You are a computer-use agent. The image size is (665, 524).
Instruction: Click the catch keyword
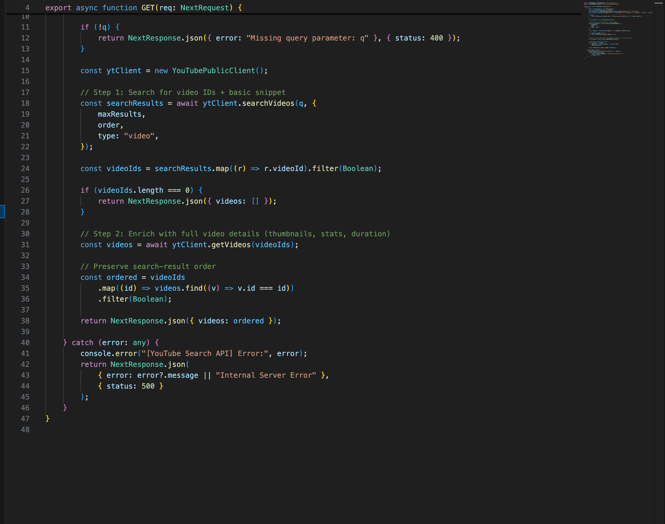pyautogui.click(x=82, y=343)
